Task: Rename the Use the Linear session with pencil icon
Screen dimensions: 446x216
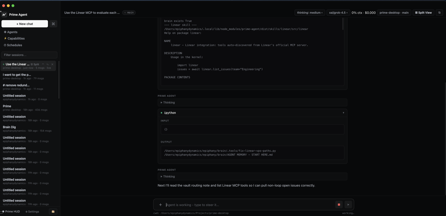Action: [48, 64]
